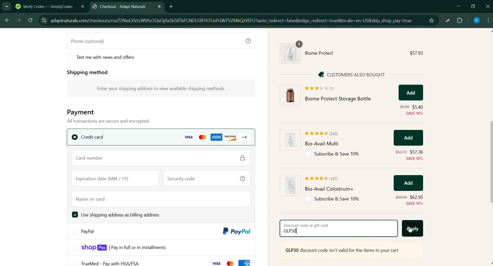This screenshot has width=493, height=266.
Task: Open the tab search dropdown arrow
Action: point(7,6)
